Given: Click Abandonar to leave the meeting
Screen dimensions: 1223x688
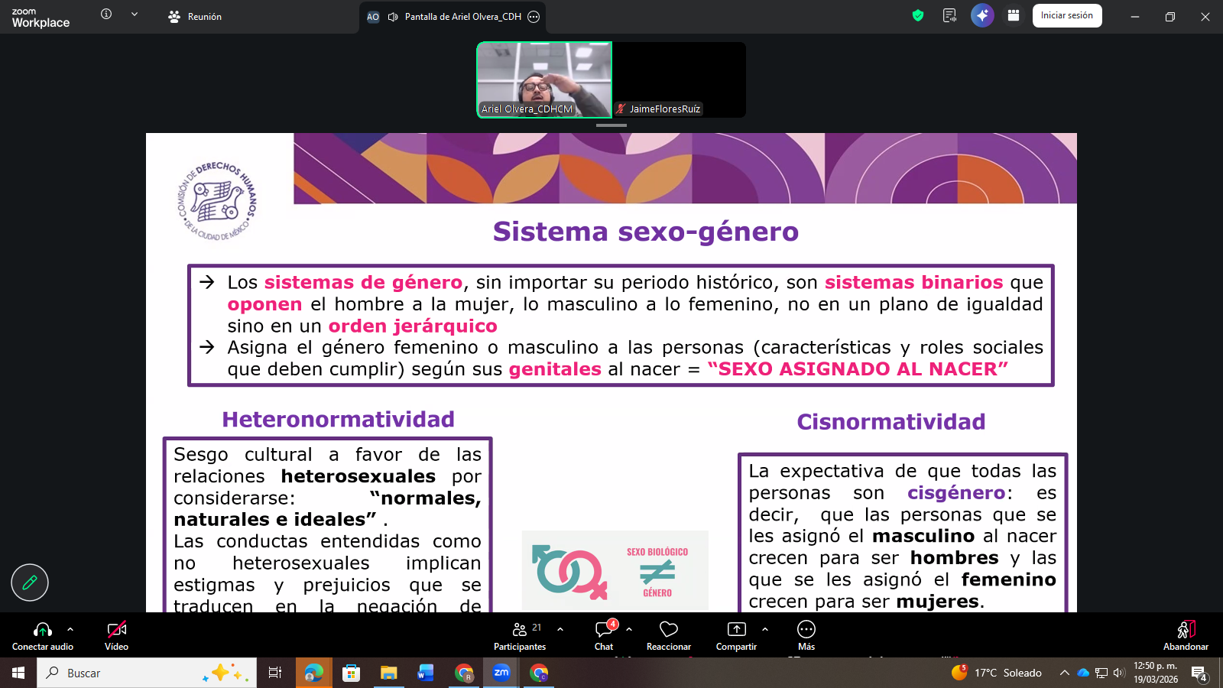Looking at the screenshot, I should click(1185, 635).
